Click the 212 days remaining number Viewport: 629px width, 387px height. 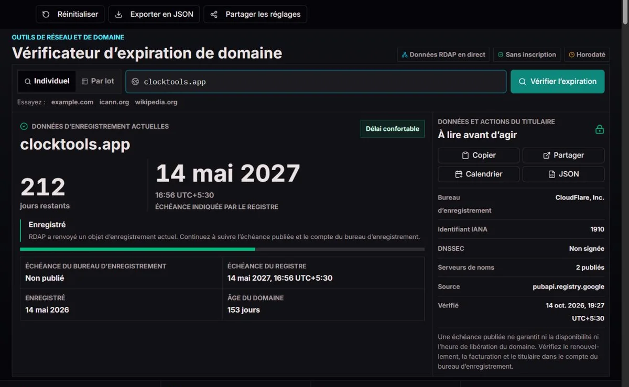tap(43, 187)
